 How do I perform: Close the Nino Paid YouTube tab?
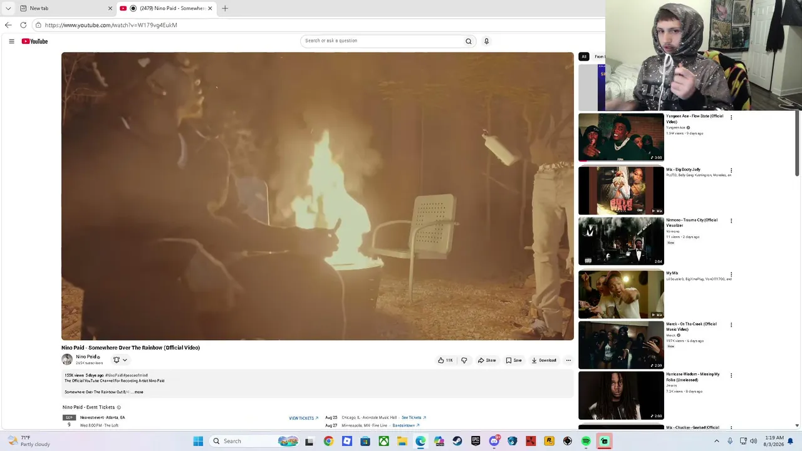(210, 8)
